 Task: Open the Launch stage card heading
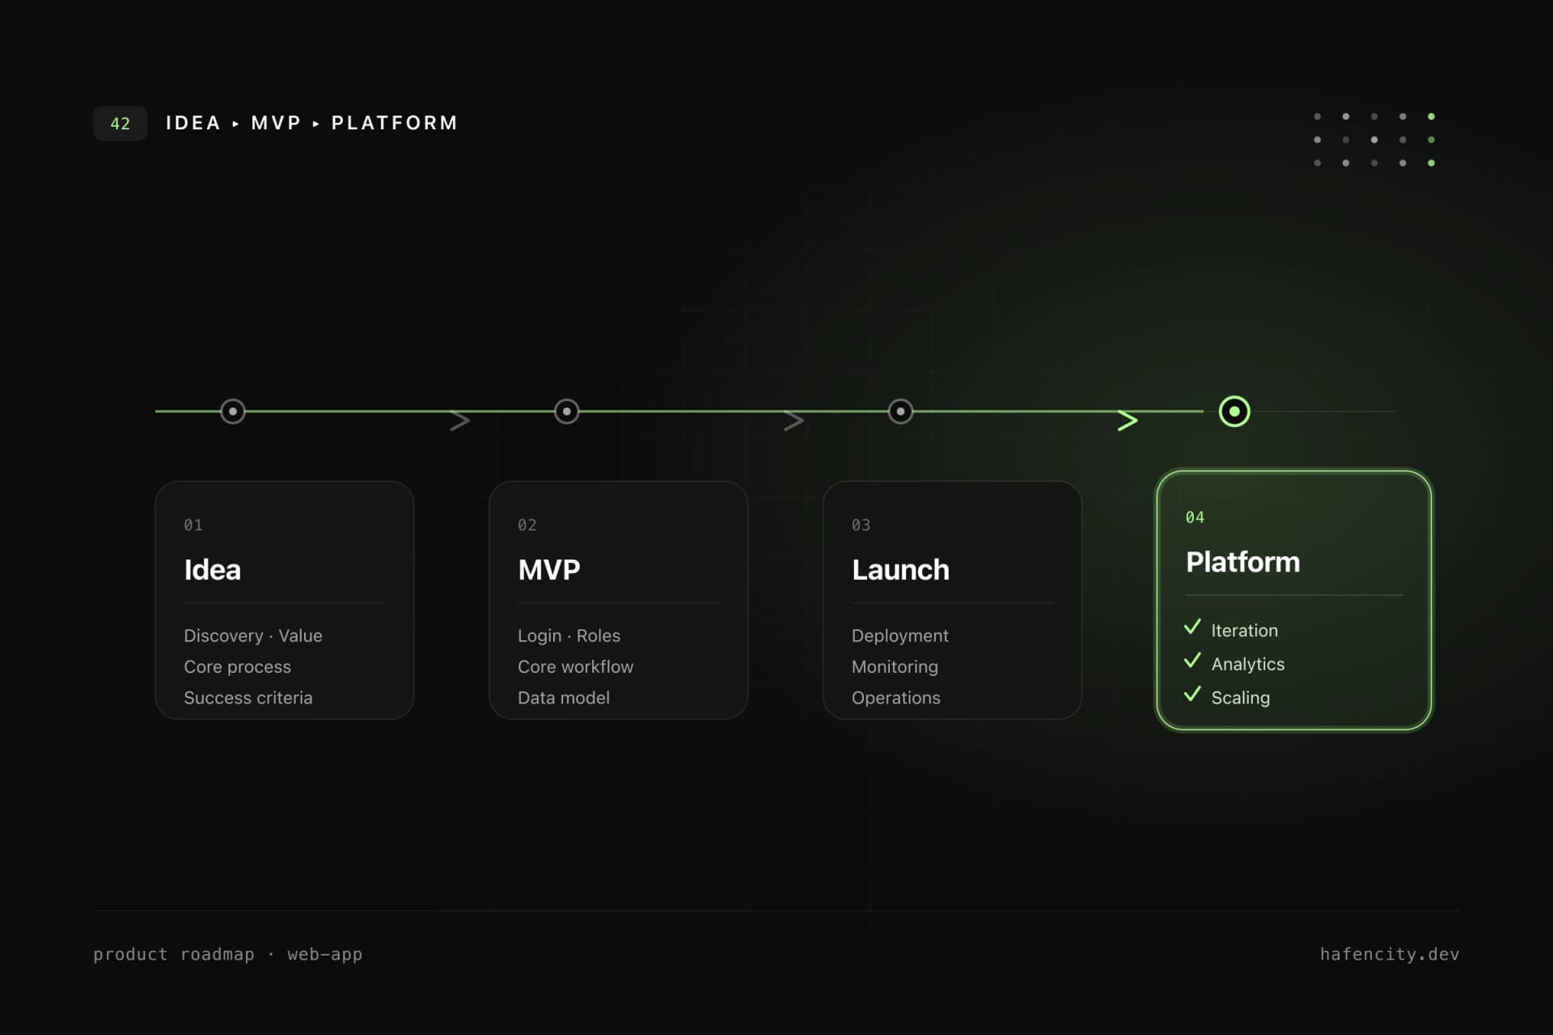(900, 570)
